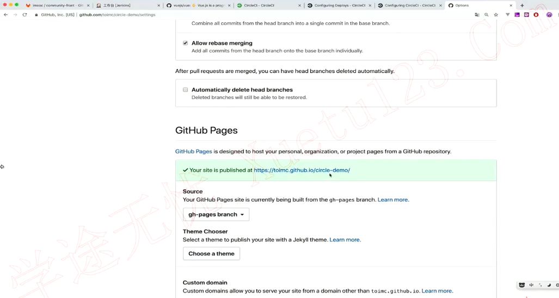Click the red octagon adblock extension icon
559x298 pixels.
click(x=536, y=15)
